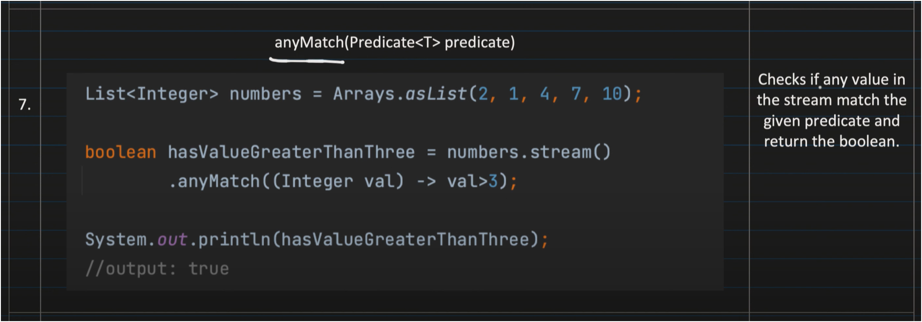Click the number 4 in the list
Image resolution: width=922 pixels, height=322 pixels.
tap(545, 94)
